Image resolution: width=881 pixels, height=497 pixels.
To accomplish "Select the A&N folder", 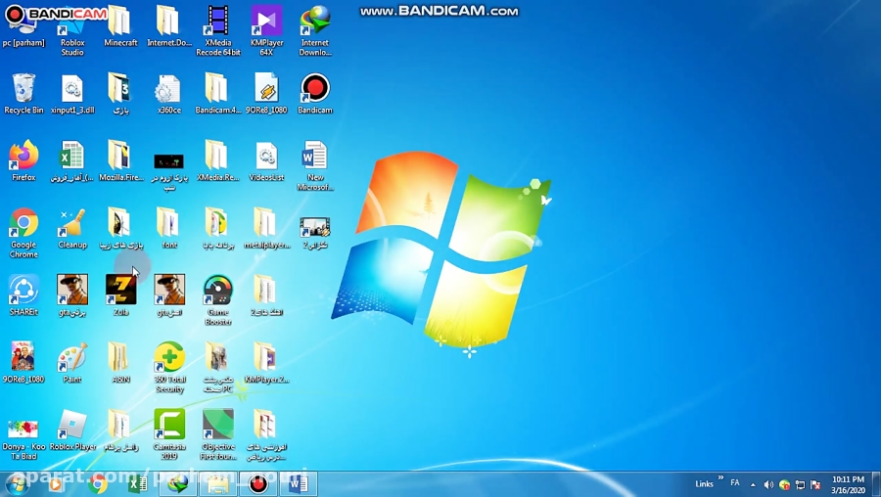I will coord(120,363).
